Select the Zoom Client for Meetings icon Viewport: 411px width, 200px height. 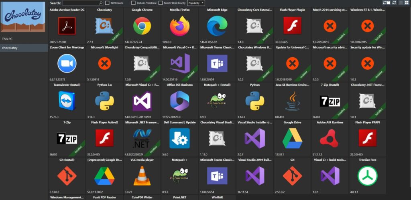(67, 63)
